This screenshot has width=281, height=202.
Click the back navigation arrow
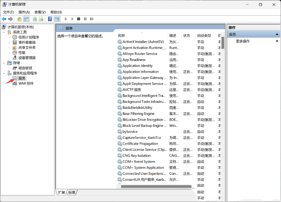click(4, 19)
